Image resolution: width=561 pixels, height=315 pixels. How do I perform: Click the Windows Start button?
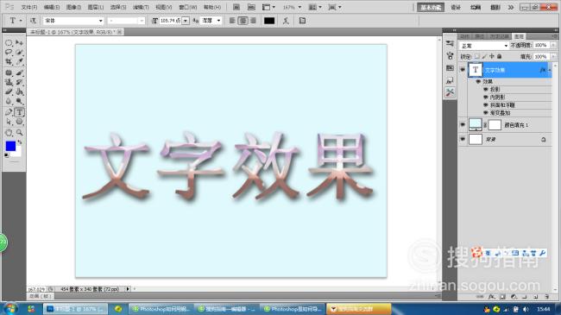(x=9, y=309)
